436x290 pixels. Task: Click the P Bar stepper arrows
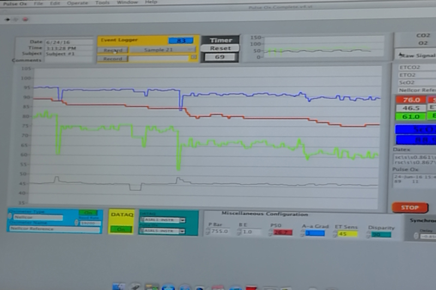[208, 231]
